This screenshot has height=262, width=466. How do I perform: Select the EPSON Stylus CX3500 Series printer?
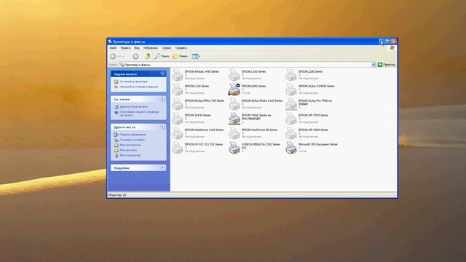310,90
